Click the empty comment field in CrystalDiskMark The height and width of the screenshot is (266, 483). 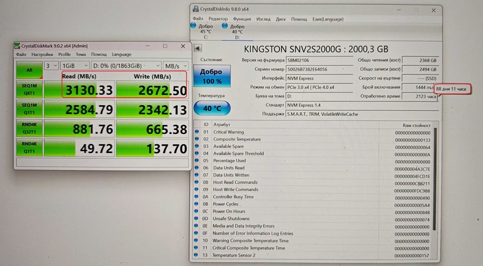pyautogui.click(x=102, y=162)
